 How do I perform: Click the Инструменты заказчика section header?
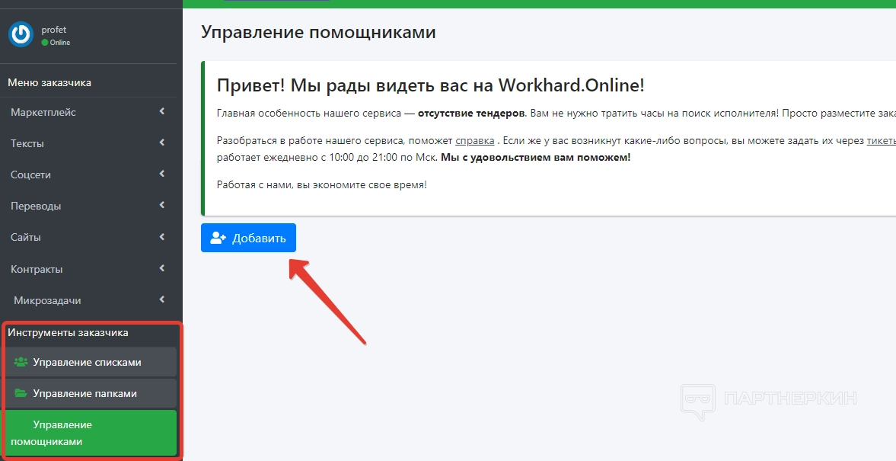click(x=68, y=332)
